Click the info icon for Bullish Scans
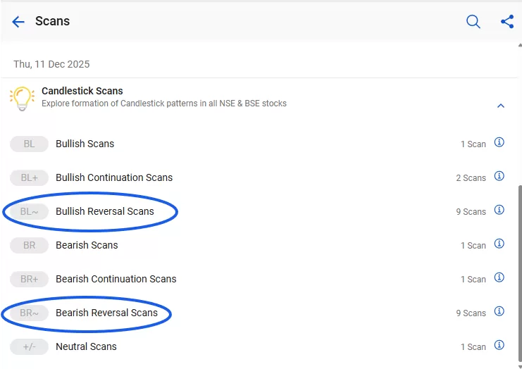The width and height of the screenshot is (522, 369). click(499, 142)
